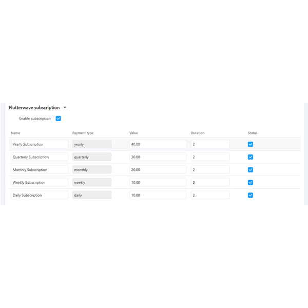Select the Monthly Subscription name input
The height and width of the screenshot is (308, 308).
[x=39, y=170]
